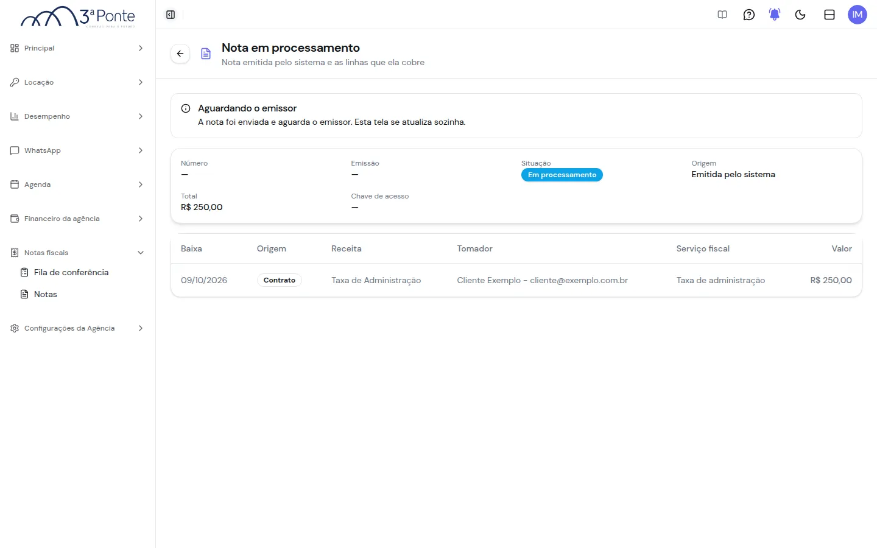Select the Taxa de Administração receita cell
Screen dimensions: 877x548
[x=376, y=280]
